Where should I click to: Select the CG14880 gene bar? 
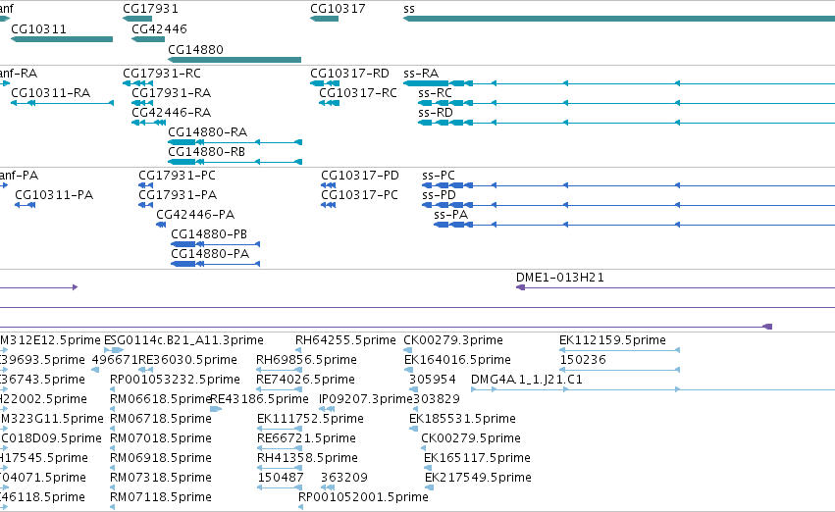click(x=235, y=60)
